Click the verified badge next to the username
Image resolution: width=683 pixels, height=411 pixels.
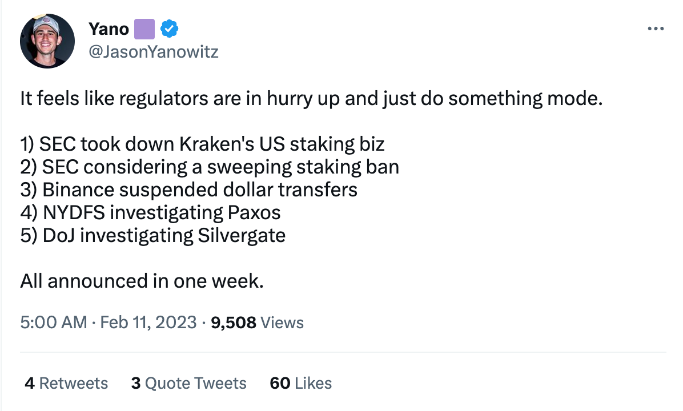pyautogui.click(x=168, y=29)
